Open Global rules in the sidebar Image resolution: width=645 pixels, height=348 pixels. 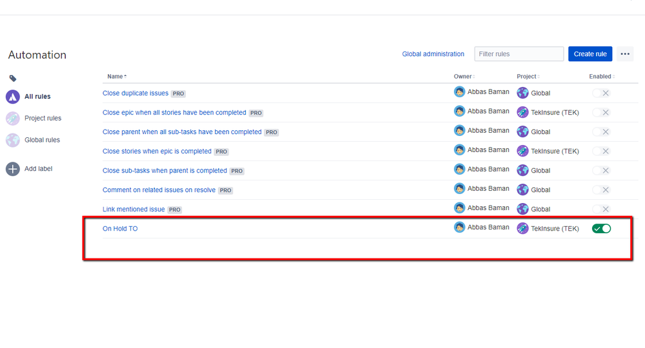(42, 140)
